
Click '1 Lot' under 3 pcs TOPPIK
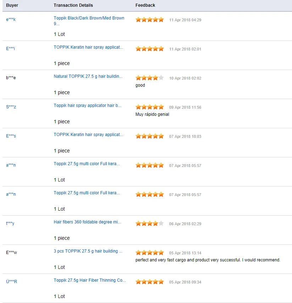coord(59,267)
